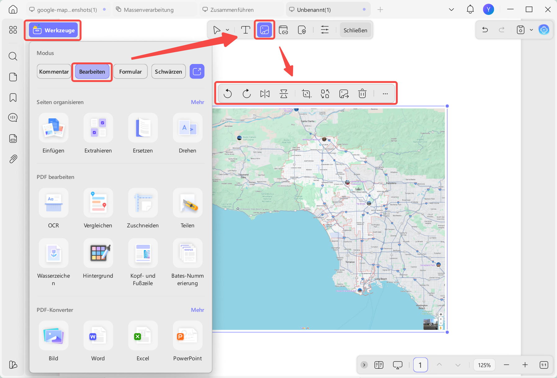Open Kopf- und Fußzeile tool

(x=143, y=262)
